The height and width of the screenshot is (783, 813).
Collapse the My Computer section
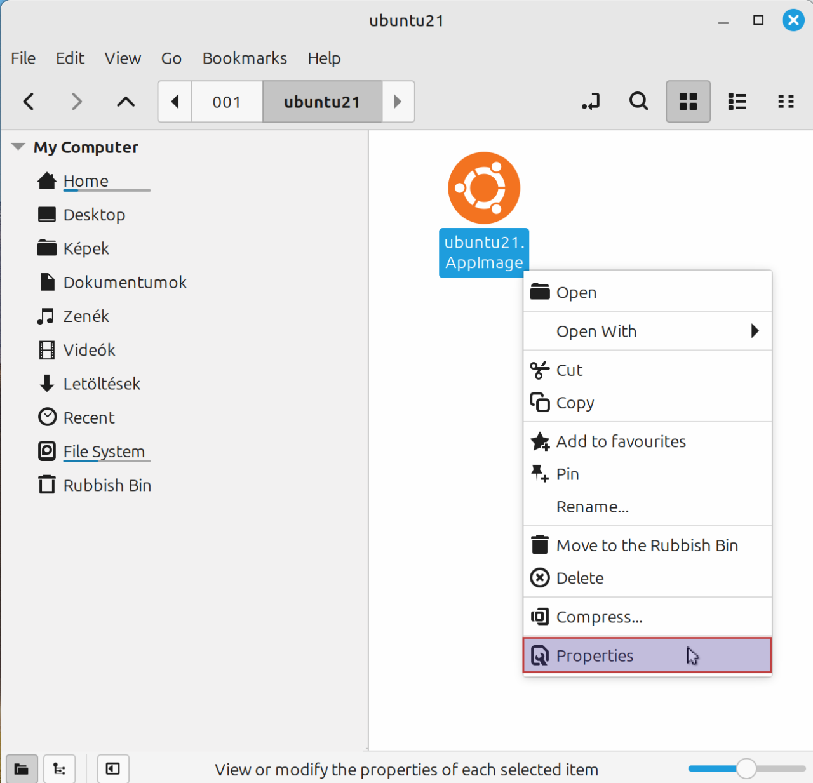[18, 147]
